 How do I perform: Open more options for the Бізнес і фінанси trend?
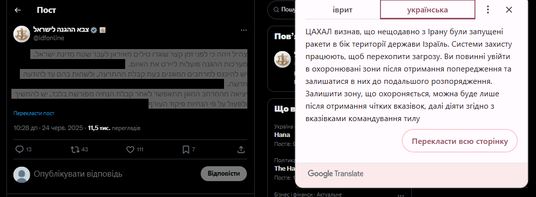400,195
